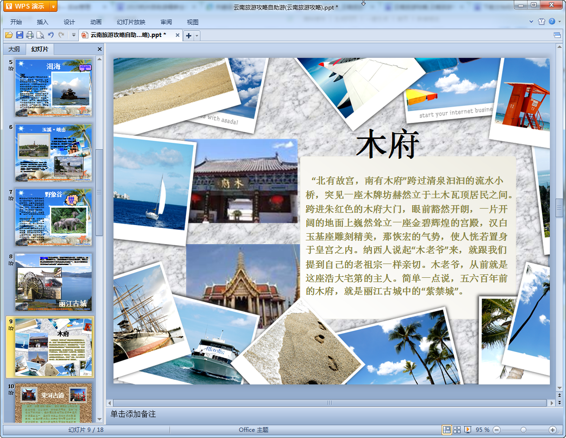
Task: Open the 开始 ribbon tab
Action: click(x=16, y=22)
